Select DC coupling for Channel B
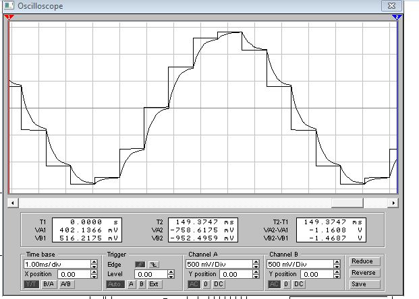The height and width of the screenshot is (299, 419). pyautogui.click(x=299, y=284)
